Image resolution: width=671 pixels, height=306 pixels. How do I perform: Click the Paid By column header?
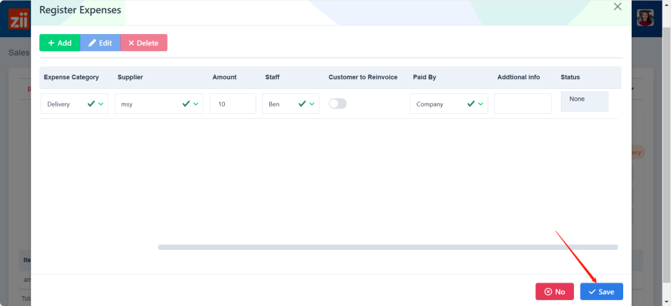(x=425, y=77)
